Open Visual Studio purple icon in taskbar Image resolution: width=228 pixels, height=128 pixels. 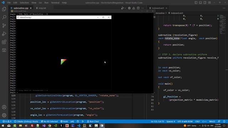point(44,126)
